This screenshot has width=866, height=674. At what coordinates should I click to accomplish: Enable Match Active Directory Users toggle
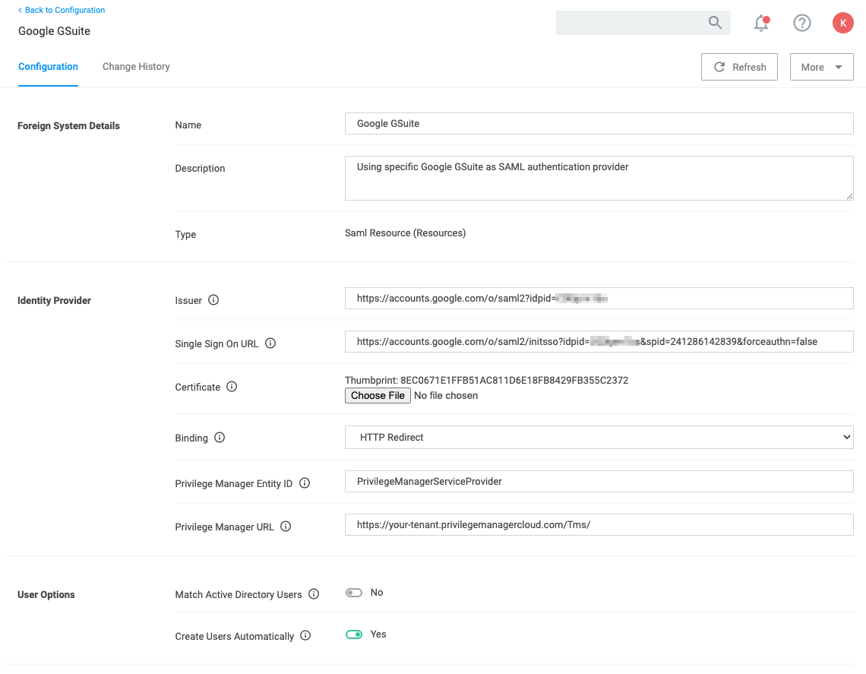coord(354,593)
